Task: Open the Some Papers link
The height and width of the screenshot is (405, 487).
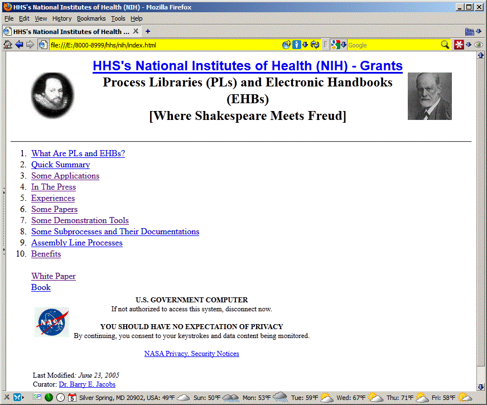Action: (54, 209)
